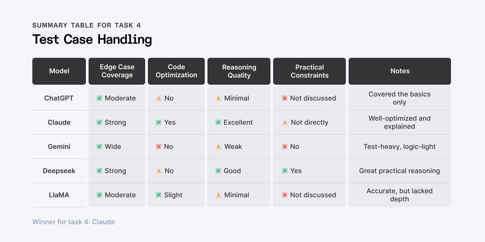This screenshot has width=485, height=242.
Task: Click the Practical Constraints header cell
Action: (x=309, y=71)
